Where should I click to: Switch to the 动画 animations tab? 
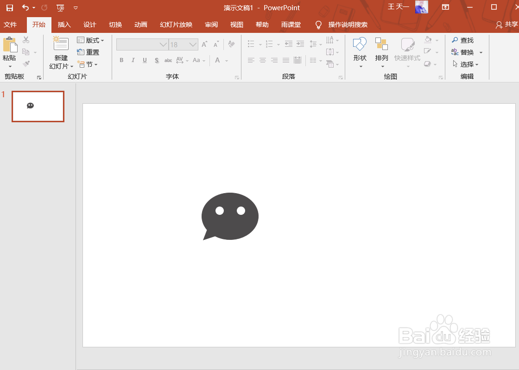[x=141, y=25]
